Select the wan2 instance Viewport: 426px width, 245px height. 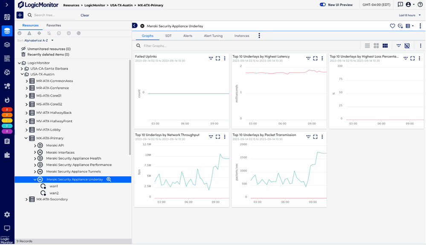[x=54, y=193]
